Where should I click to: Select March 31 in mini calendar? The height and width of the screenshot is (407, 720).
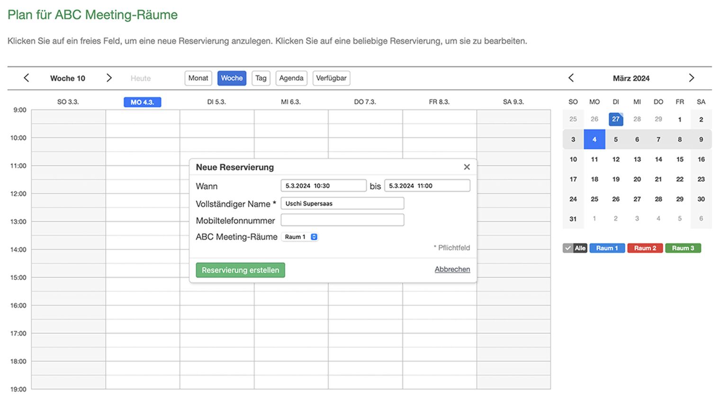(x=573, y=219)
